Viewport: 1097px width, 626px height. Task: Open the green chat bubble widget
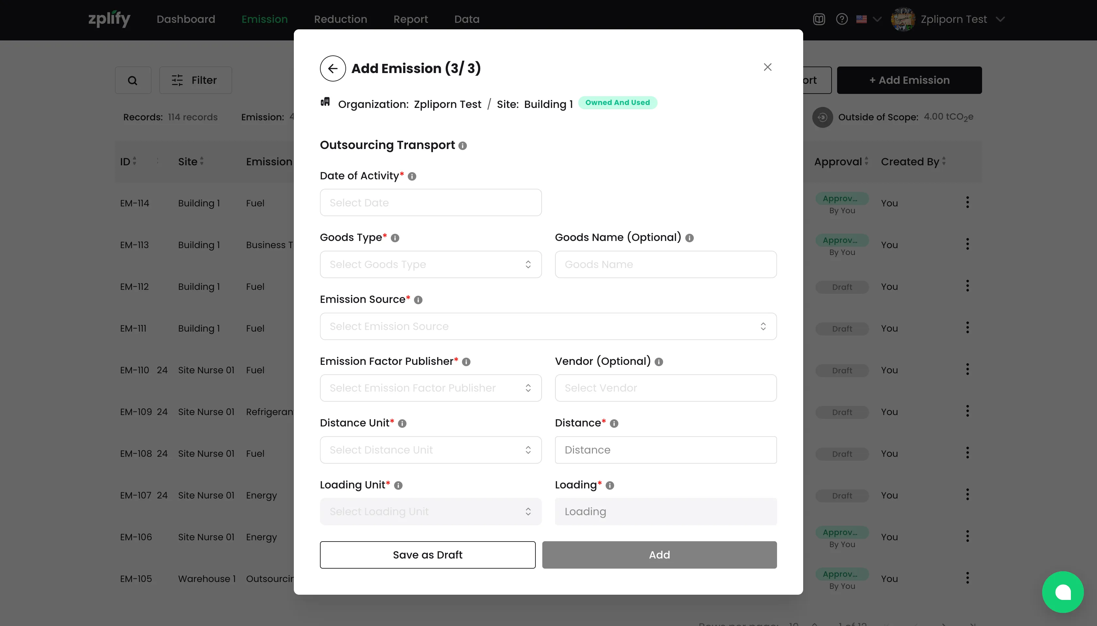(x=1063, y=592)
